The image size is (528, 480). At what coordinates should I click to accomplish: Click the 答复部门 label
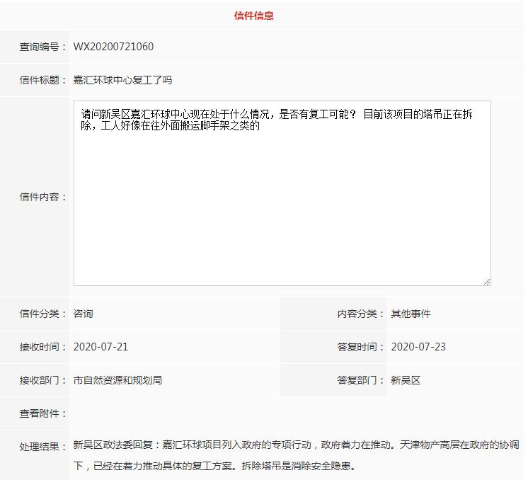pyautogui.click(x=360, y=380)
